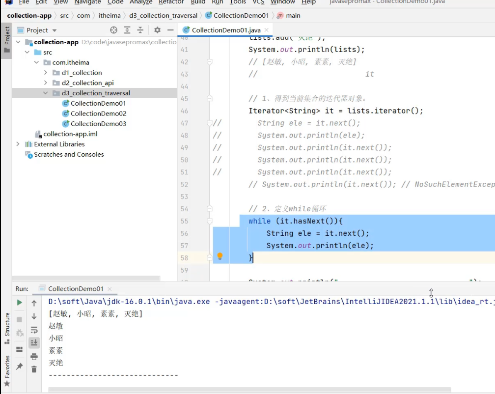The width and height of the screenshot is (495, 394).
Task: Click the Down the Stack Trace arrow
Action: 34,316
